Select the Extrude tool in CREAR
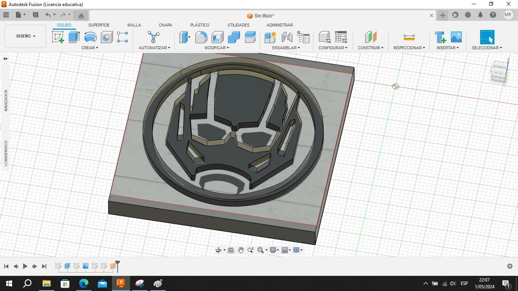The height and width of the screenshot is (291, 518). (x=74, y=37)
